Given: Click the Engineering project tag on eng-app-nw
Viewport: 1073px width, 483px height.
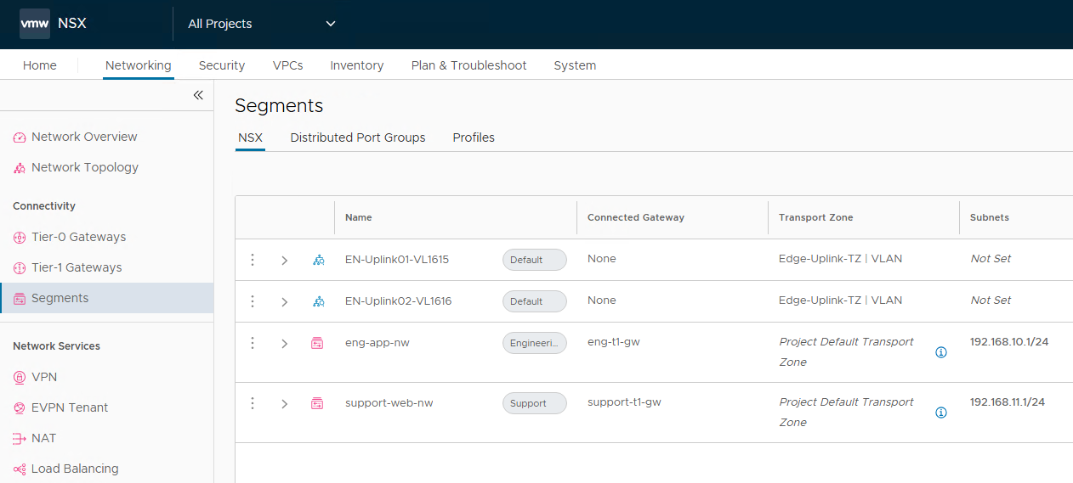Looking at the screenshot, I should click(x=534, y=344).
